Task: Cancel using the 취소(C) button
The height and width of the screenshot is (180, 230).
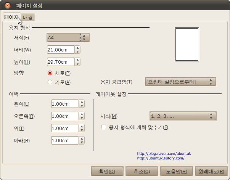Action: click(x=142, y=171)
